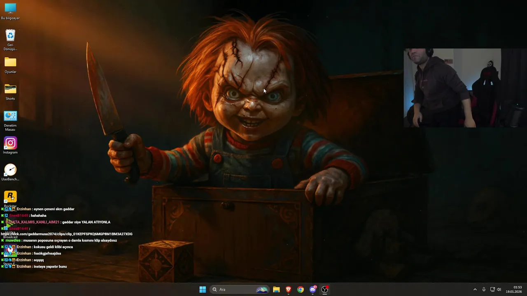Click the kick.com gaddarmusa2074 clip link

(x=67, y=234)
